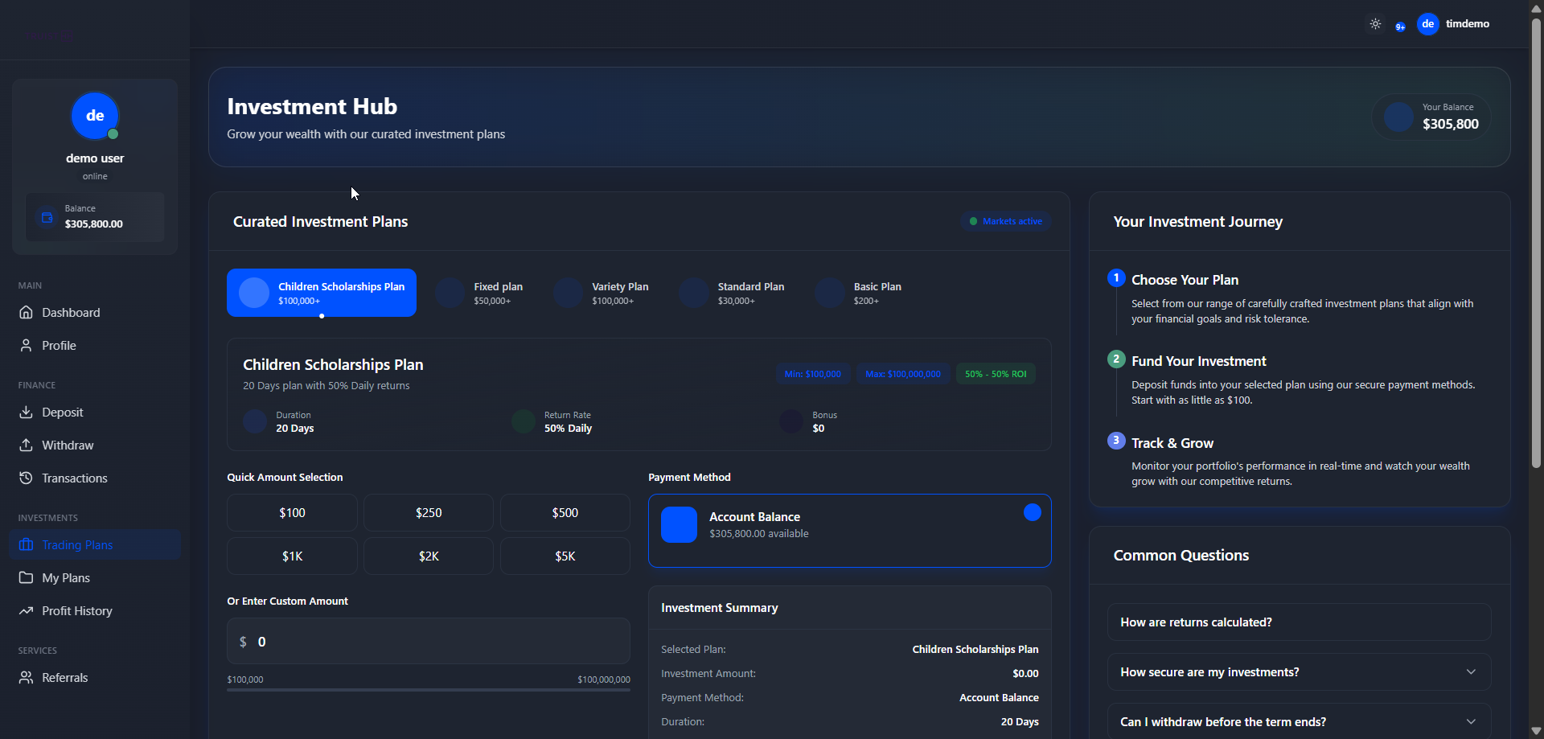Click the Transactions history icon

[x=27, y=478]
